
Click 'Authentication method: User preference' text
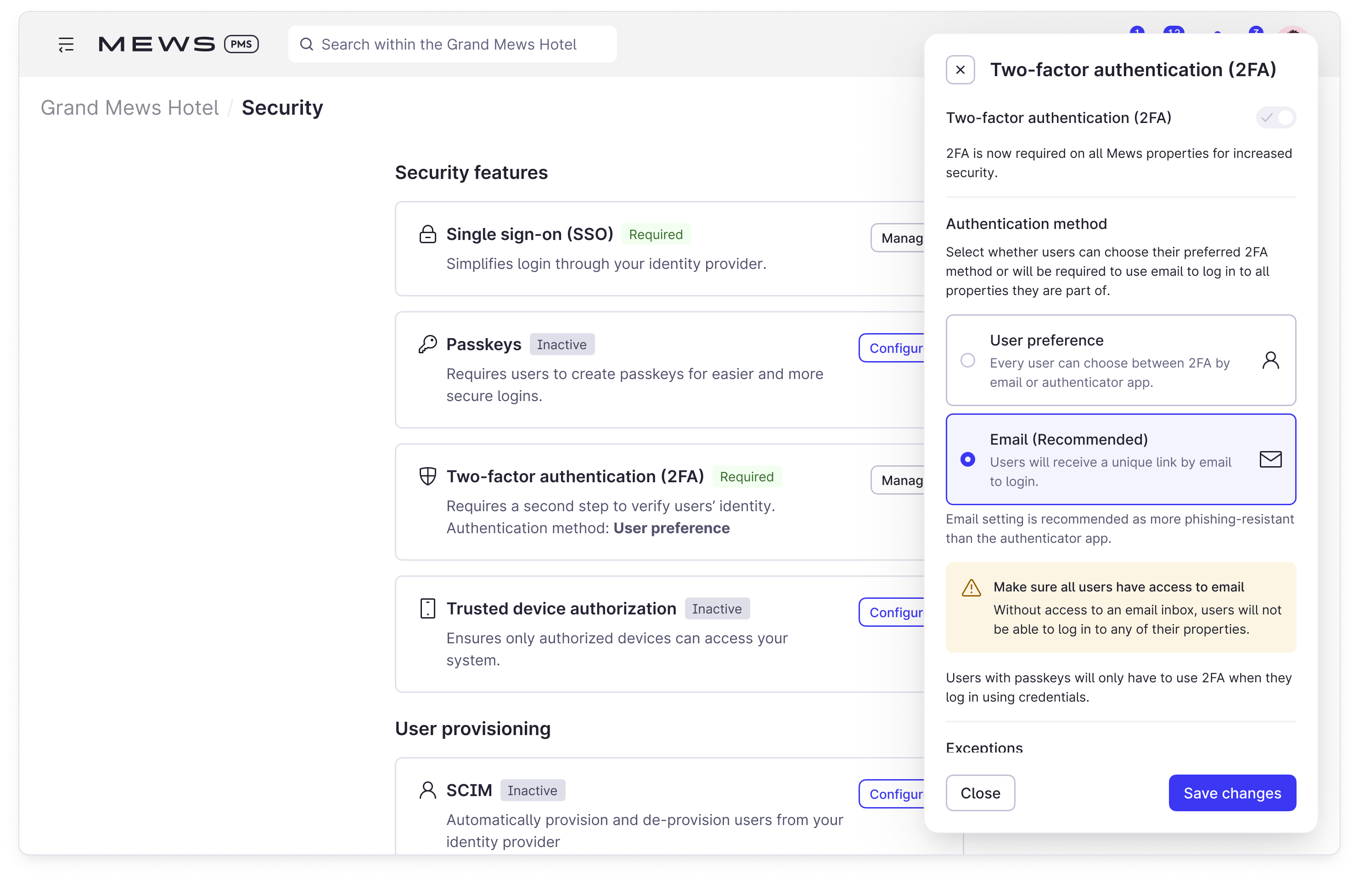pos(588,528)
